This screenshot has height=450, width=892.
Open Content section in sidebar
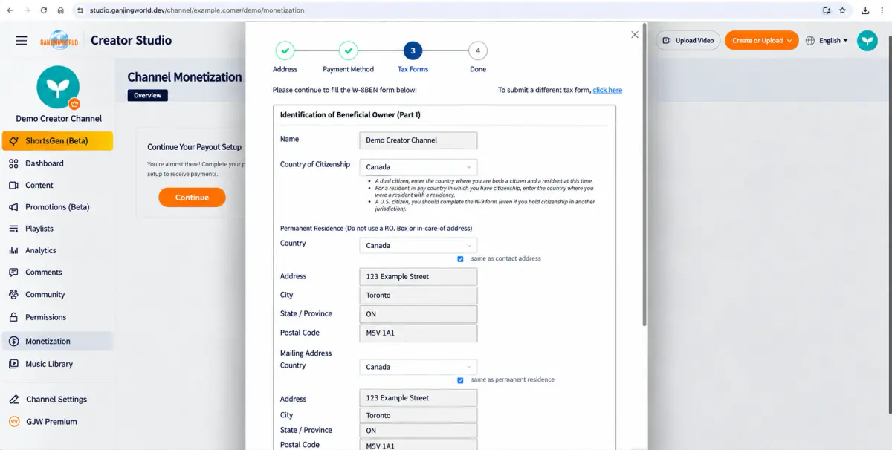click(x=57, y=185)
